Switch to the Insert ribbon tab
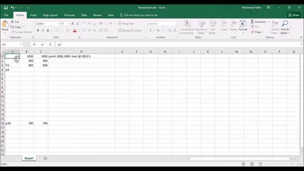Screen dimensions: 304x171 33,15
